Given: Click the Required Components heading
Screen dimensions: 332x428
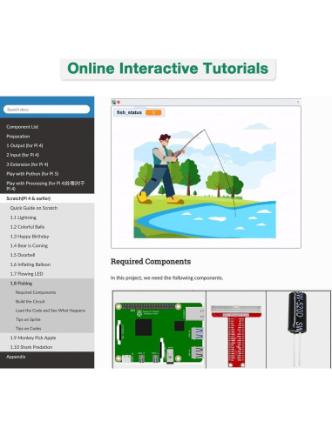Looking at the screenshot, I should tap(151, 262).
